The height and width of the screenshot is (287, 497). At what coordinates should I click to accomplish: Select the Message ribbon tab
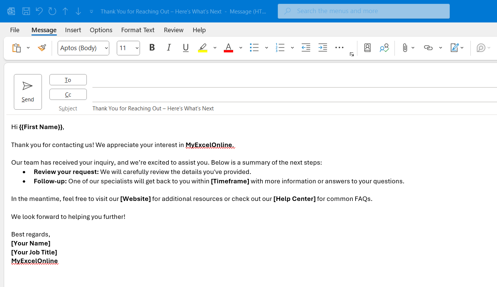point(44,30)
